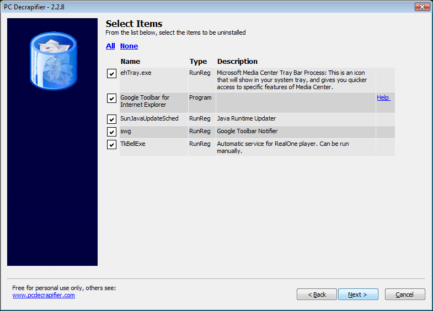Close the PC Decrapifier window
Viewport: 433px width, 311px height.
[422, 7]
